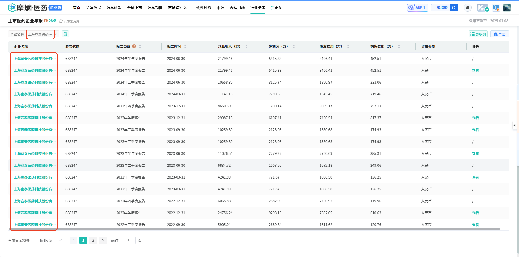
Task: Sort by 净利润 (万) column
Action: pos(294,46)
